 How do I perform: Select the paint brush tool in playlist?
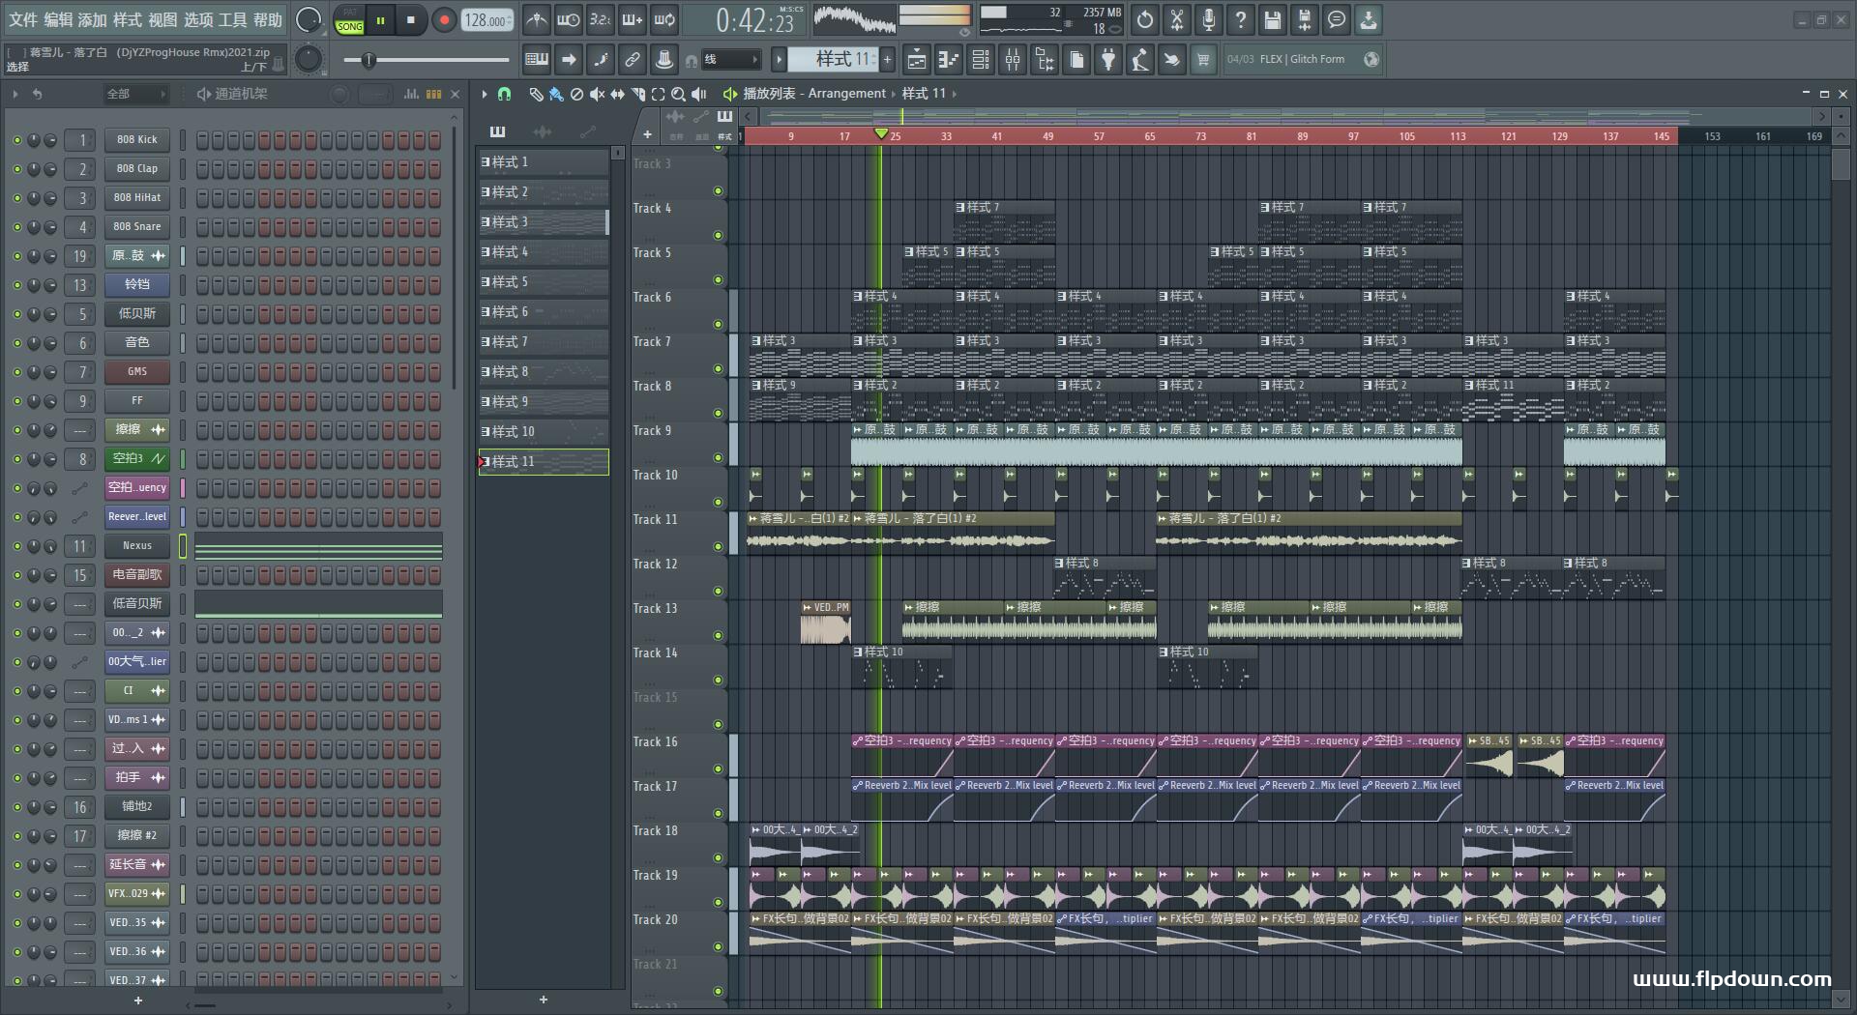(556, 94)
